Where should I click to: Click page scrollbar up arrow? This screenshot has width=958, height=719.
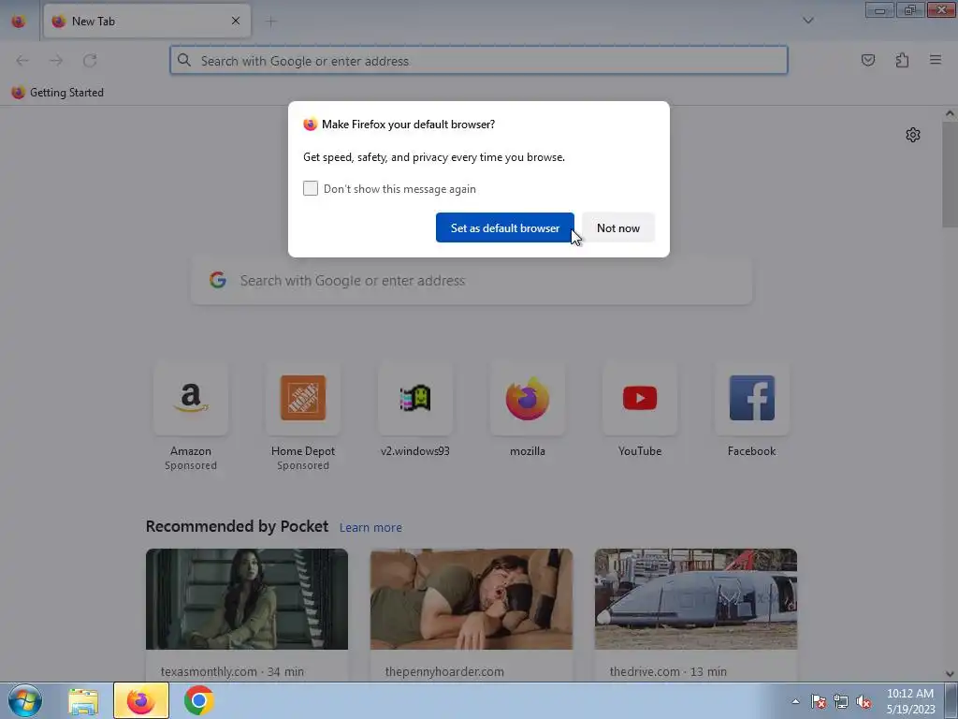click(950, 113)
